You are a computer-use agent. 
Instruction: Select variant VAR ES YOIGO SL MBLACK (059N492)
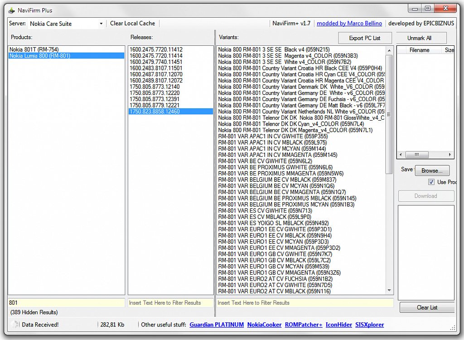point(301,223)
